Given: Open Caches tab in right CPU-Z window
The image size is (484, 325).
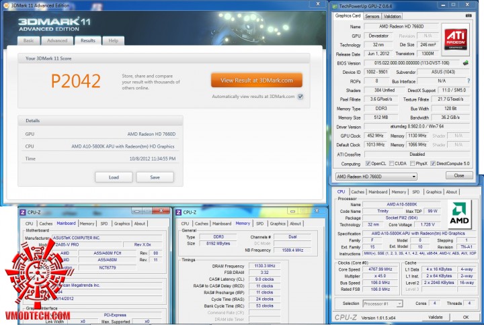Looking at the screenshot, I should point(358,192).
